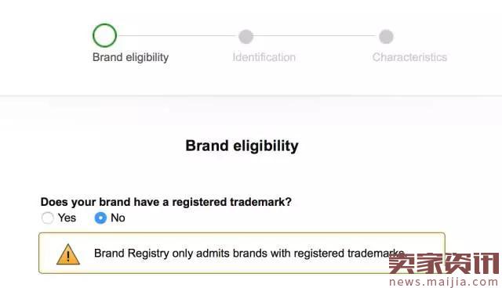Click progress line between Identification and Characteristics

click(x=316, y=36)
